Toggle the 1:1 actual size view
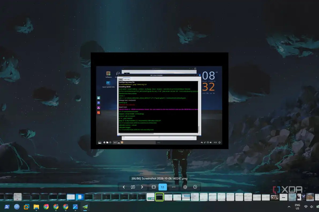The height and width of the screenshot is (212, 319). click(162, 187)
